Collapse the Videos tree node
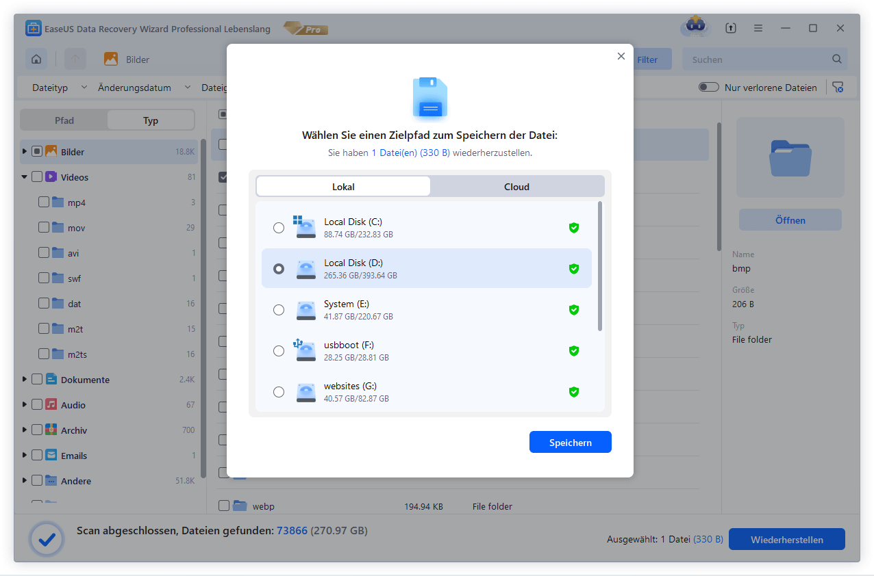Viewport: 874px width, 576px height. 25,176
